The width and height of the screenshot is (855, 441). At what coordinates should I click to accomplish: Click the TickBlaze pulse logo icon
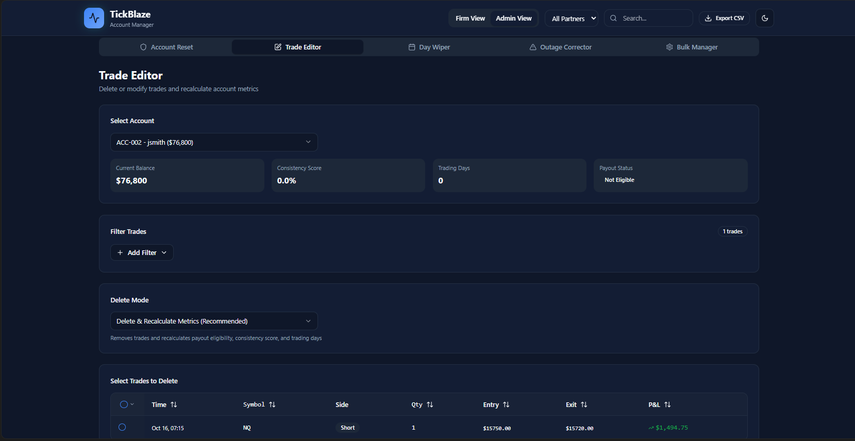click(x=94, y=18)
